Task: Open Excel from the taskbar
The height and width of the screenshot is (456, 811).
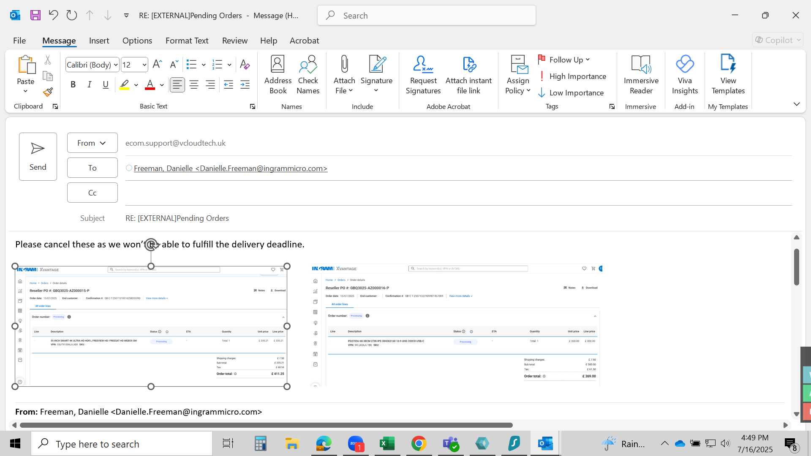Action: (x=387, y=444)
